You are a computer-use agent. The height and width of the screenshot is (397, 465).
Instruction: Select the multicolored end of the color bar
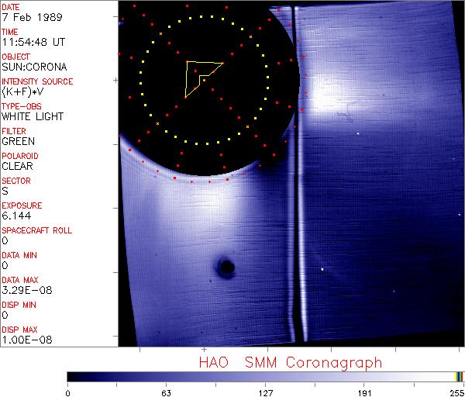[459, 376]
